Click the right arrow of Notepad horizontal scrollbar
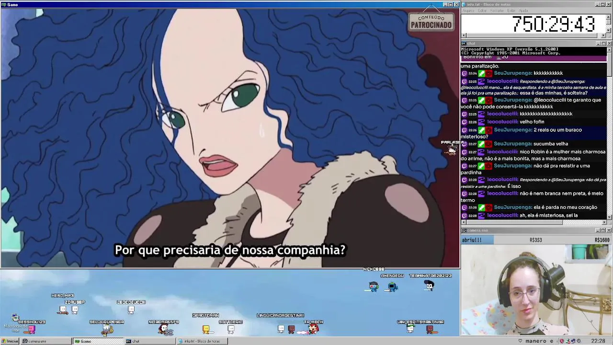Screen dimensions: 613x345 (x=604, y=35)
